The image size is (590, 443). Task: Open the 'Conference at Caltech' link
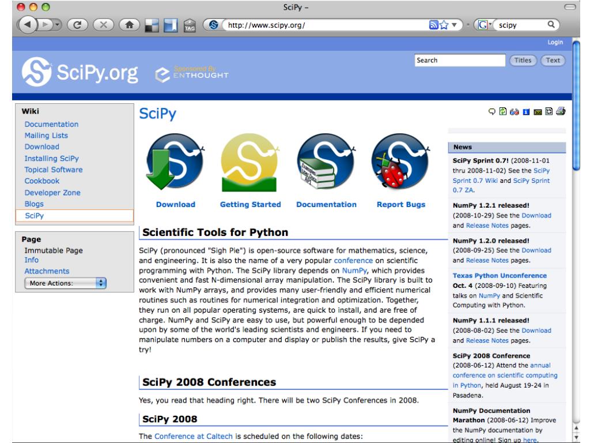[194, 436]
